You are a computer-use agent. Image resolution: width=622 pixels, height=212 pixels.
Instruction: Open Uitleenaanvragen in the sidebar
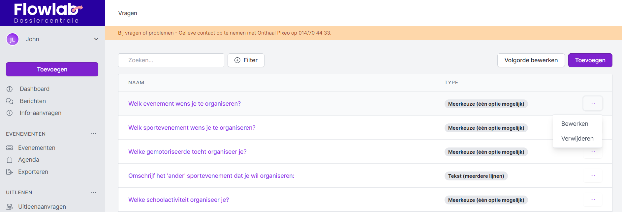point(42,207)
